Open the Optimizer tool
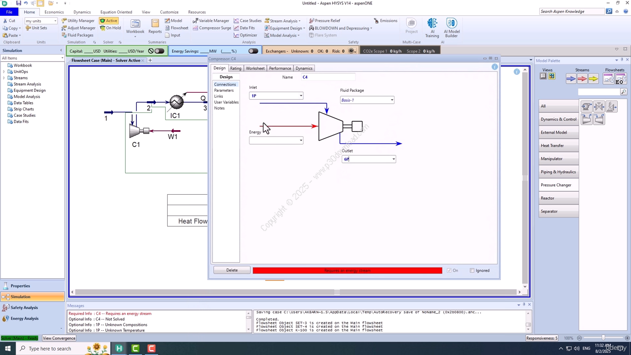Screen dimensions: 631x355 click(245, 35)
